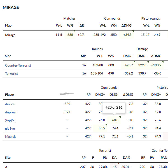Click the Player column header
The image size is (168, 168).
(10, 95)
